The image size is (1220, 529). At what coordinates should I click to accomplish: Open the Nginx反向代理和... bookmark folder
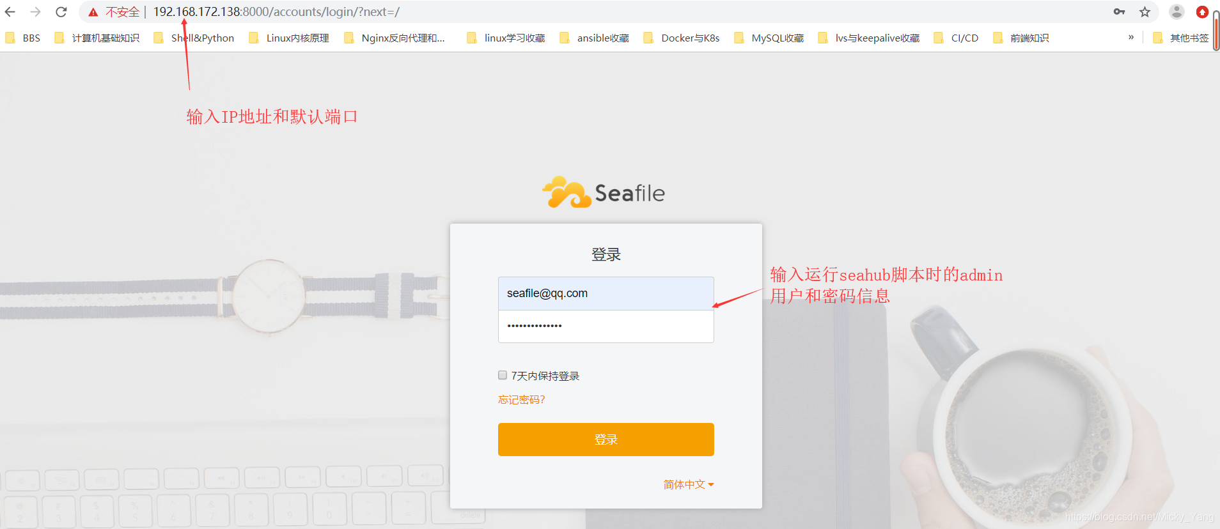tap(394, 38)
